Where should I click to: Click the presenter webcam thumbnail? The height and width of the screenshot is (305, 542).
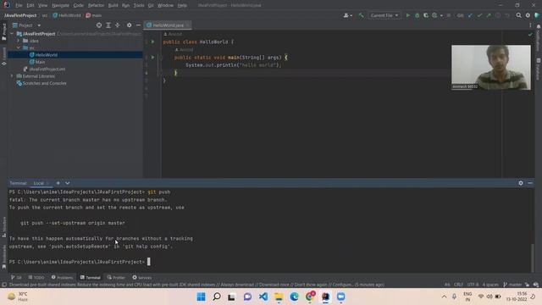coord(491,68)
